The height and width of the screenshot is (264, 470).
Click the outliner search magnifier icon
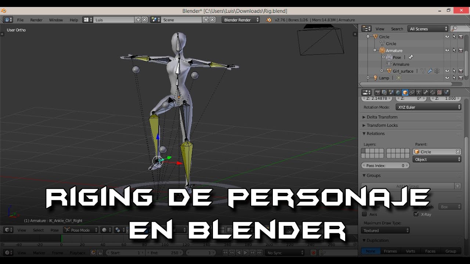tap(455, 29)
